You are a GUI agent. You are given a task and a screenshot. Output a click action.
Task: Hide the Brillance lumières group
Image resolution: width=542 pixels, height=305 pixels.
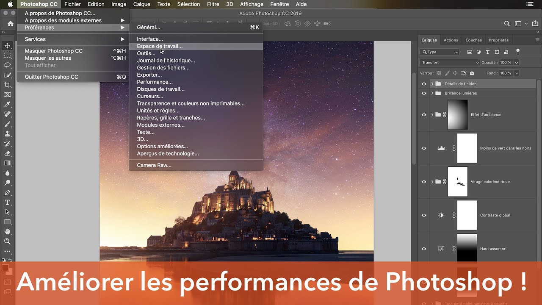click(424, 93)
